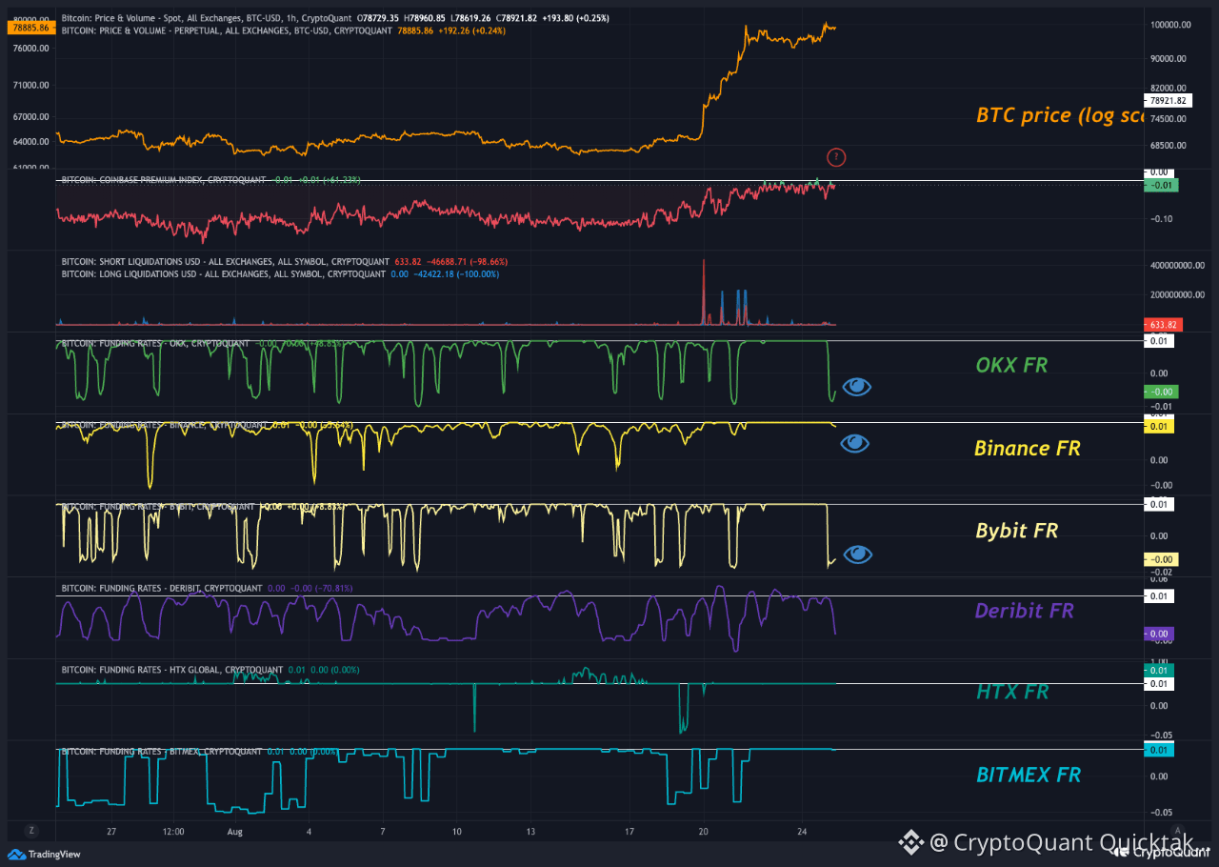This screenshot has height=867, width=1219.
Task: Click the Funding Rates Bybit legend title
Action: click(158, 507)
